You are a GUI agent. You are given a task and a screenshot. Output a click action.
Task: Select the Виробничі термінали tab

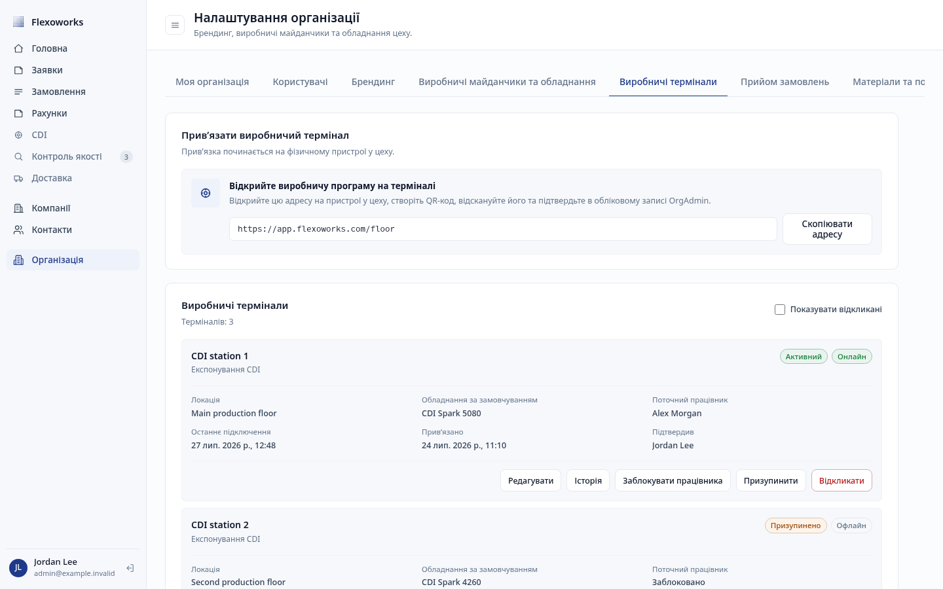668,82
